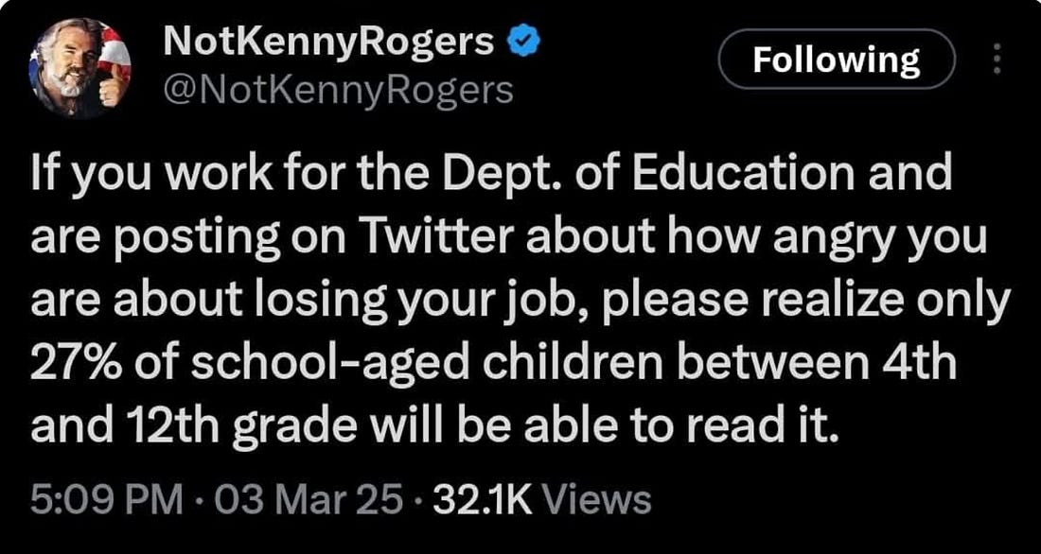This screenshot has height=554, width=1041.
Task: Click the Following button to unfollow
Action: point(836,61)
